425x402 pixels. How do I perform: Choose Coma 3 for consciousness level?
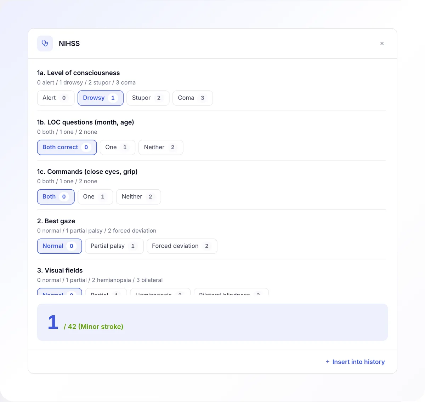pos(193,98)
